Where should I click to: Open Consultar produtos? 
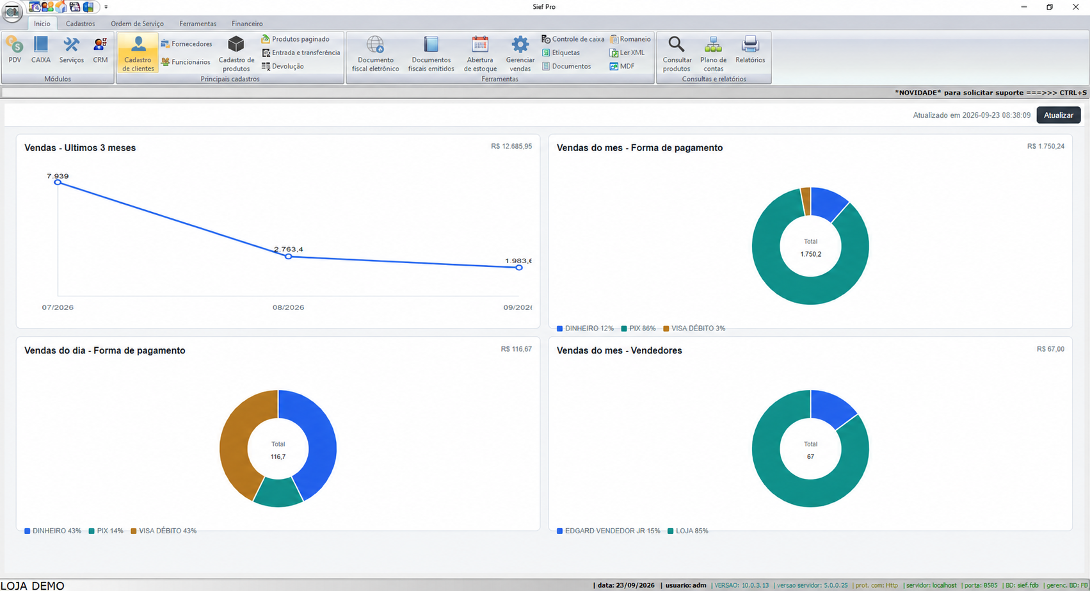[x=677, y=53]
